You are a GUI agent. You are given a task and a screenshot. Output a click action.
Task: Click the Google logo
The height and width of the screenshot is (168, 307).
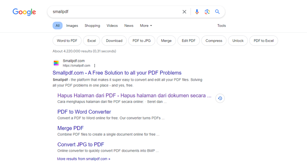click(x=24, y=12)
